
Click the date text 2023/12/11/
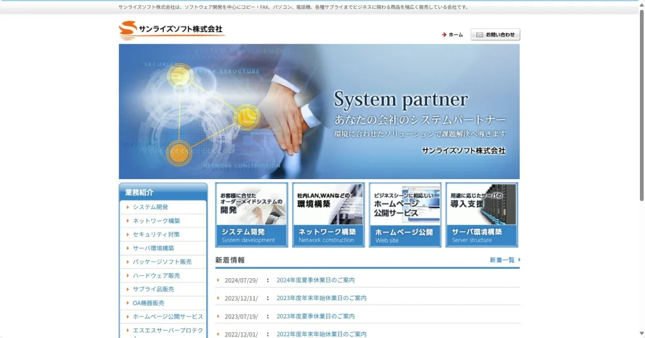coord(241,298)
